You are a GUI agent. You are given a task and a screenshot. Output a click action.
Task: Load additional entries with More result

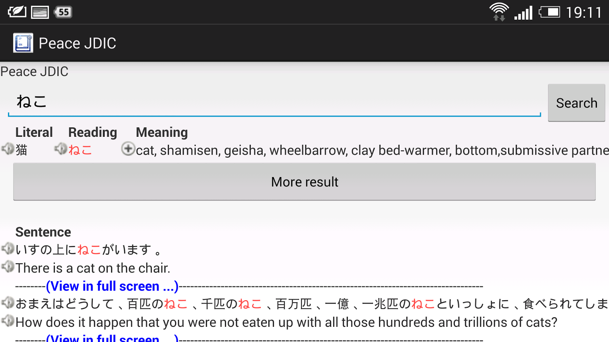(304, 182)
